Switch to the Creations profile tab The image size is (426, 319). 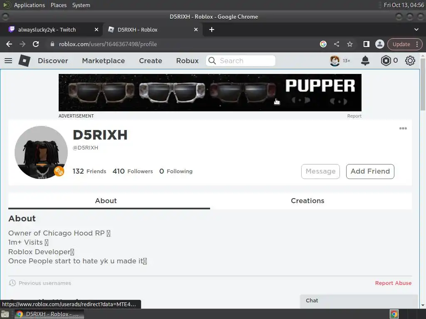pyautogui.click(x=307, y=201)
